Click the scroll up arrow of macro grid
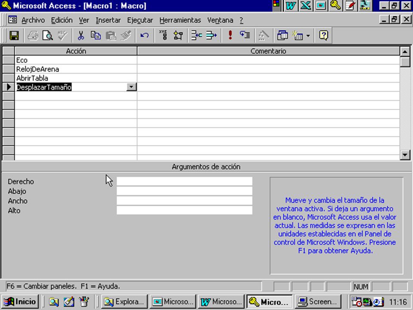Image resolution: width=413 pixels, height=310 pixels. click(405, 51)
